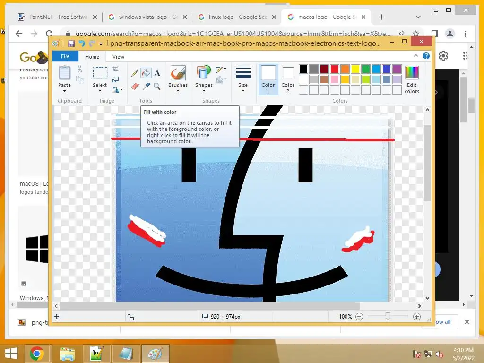This screenshot has width=484, height=363.
Task: Select the Eraser tool in Paint
Action: pyautogui.click(x=135, y=86)
